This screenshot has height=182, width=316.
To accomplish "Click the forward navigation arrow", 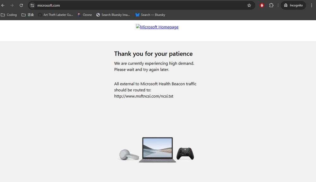I will coord(12,5).
